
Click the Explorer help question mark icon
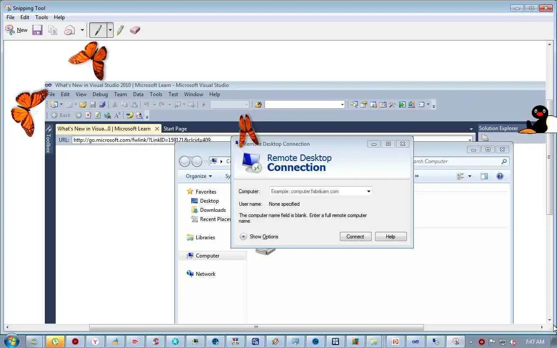coord(500,176)
